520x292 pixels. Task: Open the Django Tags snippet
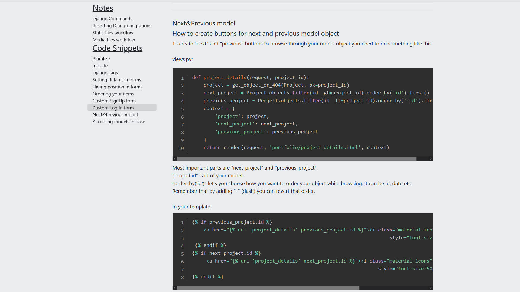105,73
